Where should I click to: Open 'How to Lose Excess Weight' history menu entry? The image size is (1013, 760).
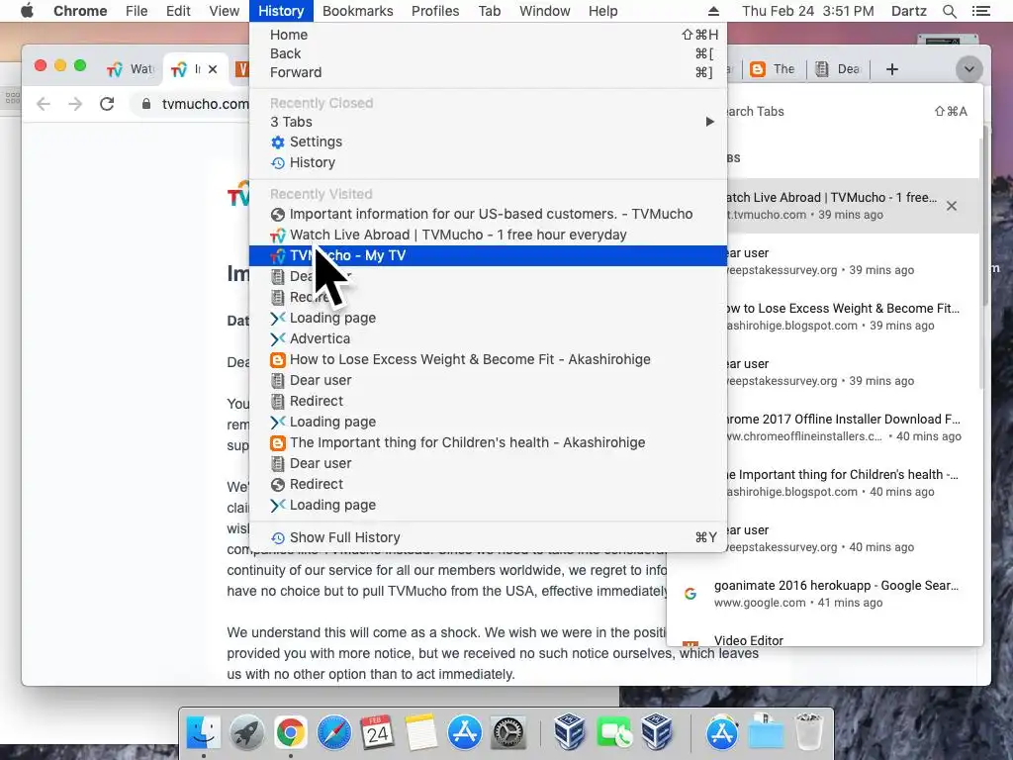[488, 359]
